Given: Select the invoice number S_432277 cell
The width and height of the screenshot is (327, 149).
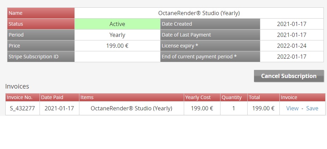Looking at the screenshot, I should pyautogui.click(x=23, y=108).
